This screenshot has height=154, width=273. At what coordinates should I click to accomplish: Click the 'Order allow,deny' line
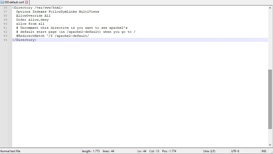[x=32, y=20]
